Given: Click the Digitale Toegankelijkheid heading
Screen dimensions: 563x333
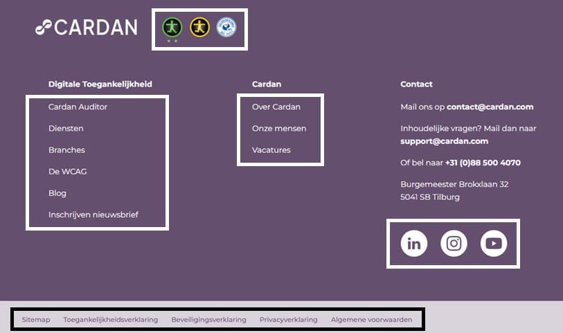Looking at the screenshot, I should point(100,84).
